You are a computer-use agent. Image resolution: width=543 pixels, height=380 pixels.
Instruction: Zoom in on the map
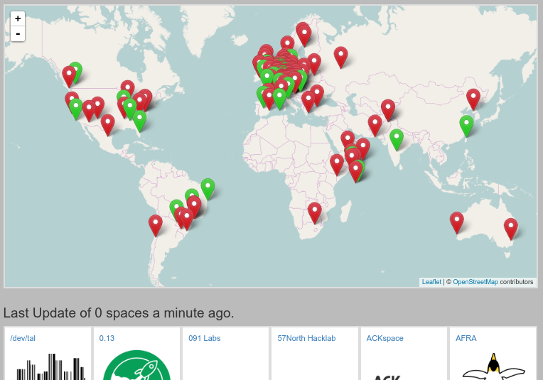(18, 18)
